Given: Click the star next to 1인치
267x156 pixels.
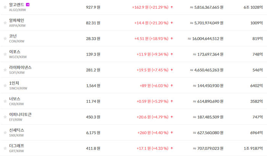Looking at the screenshot, I should tap(5, 86).
